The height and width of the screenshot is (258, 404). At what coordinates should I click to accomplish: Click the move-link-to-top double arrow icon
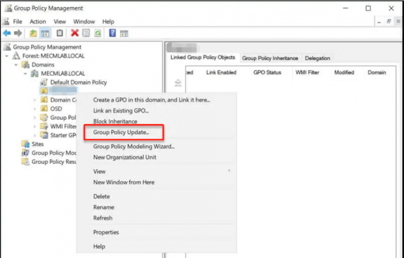178,83
